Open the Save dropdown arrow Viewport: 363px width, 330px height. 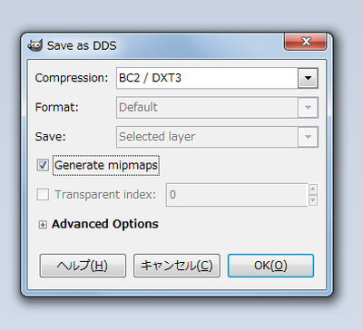pyautogui.click(x=308, y=137)
